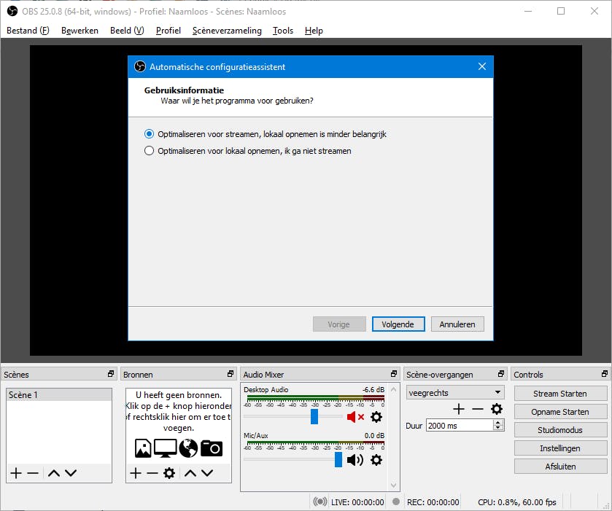This screenshot has height=511, width=612.
Task: Click the Desktop Audio level meter
Action: 315,398
